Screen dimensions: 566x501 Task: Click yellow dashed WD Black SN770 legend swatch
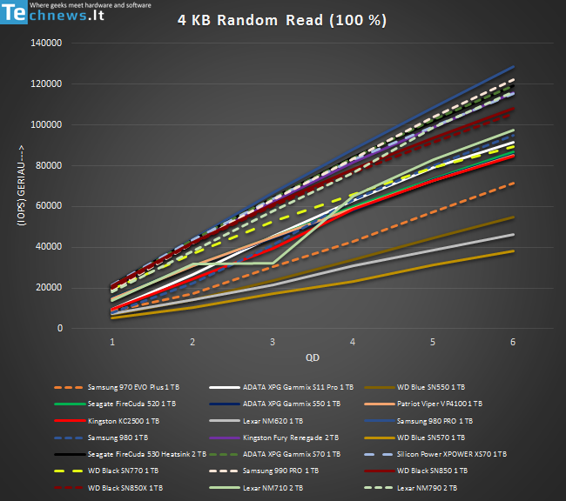pyautogui.click(x=69, y=471)
